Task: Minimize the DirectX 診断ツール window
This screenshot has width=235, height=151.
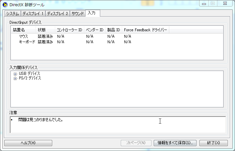Action: click(204, 4)
